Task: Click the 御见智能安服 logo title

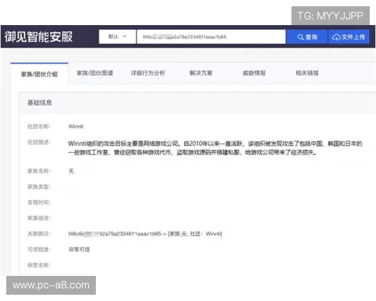Action: click(x=38, y=37)
